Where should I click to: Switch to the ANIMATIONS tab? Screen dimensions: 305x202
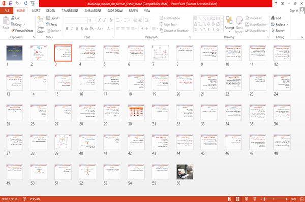[x=93, y=11]
